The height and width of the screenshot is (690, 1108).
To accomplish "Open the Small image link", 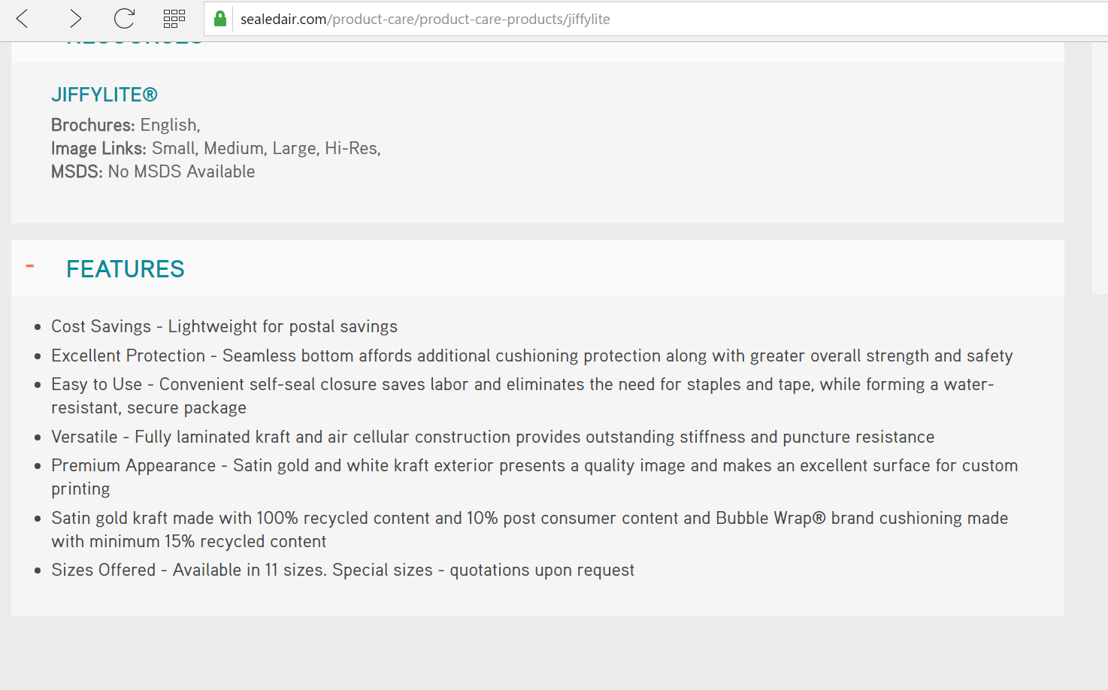I will [x=173, y=148].
